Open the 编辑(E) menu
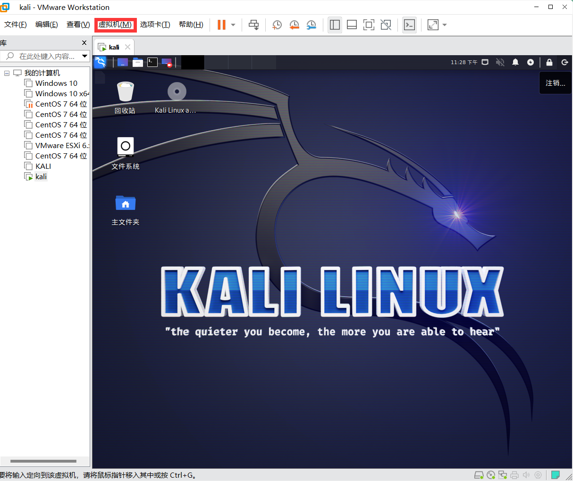 (x=47, y=25)
